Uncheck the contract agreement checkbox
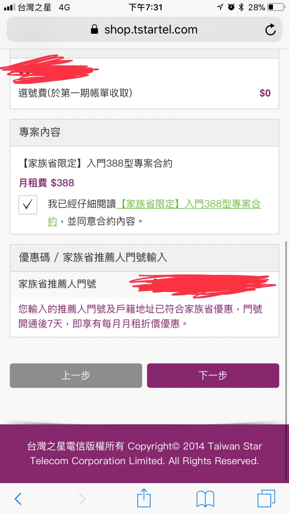Image resolution: width=289 pixels, height=514 pixels. (28, 205)
